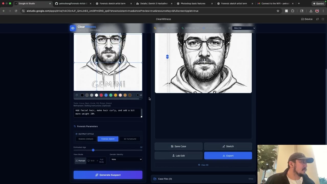Click the globe icon beside the language selector
327x184 pixels.
[x=229, y=28]
